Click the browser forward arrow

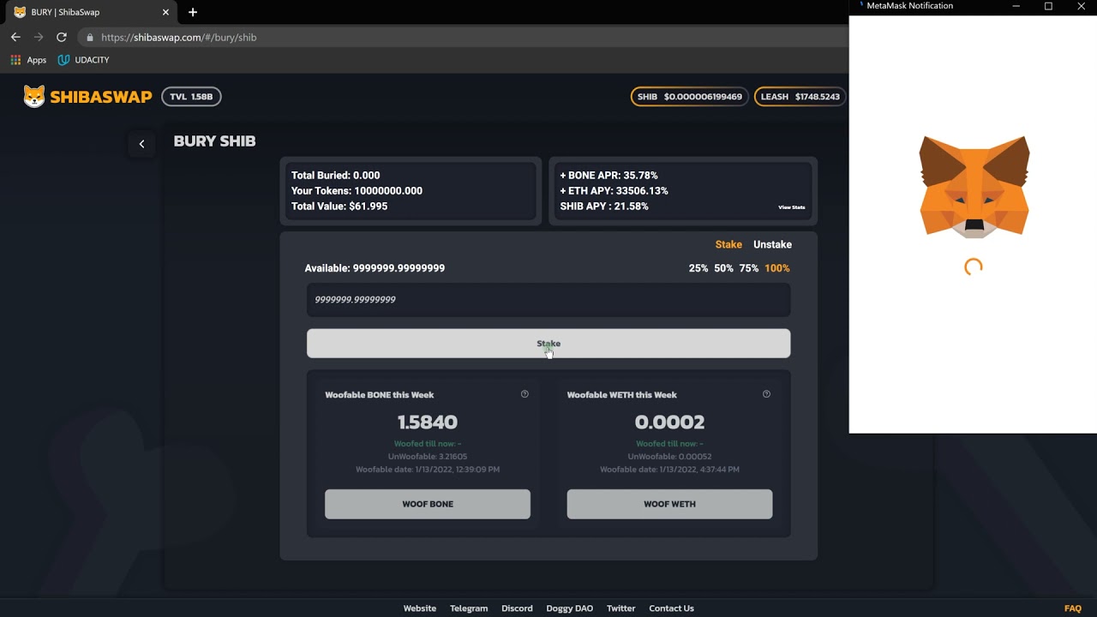click(x=39, y=37)
